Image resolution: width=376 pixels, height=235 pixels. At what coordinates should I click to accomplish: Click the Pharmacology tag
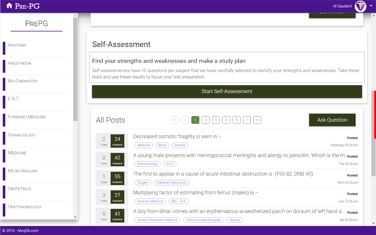tap(147, 164)
